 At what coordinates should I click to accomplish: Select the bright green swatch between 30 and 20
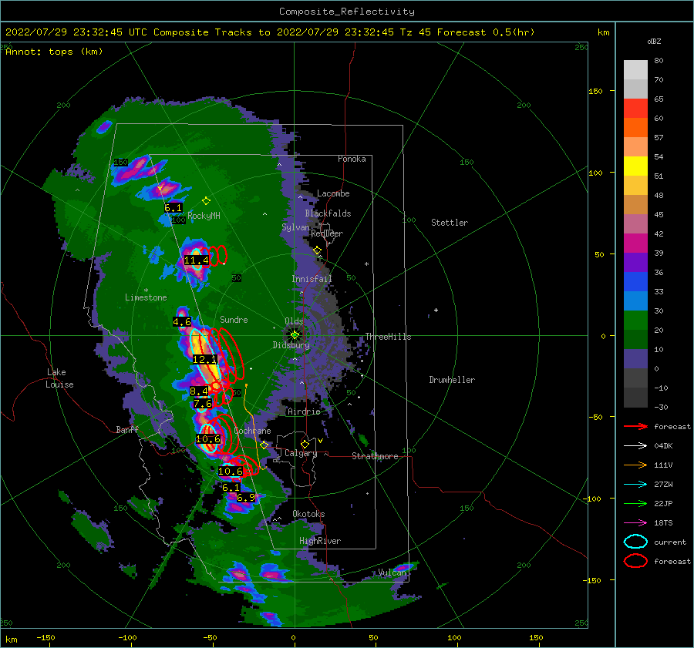pos(635,321)
